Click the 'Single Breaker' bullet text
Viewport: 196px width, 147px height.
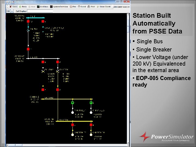(x=154, y=50)
